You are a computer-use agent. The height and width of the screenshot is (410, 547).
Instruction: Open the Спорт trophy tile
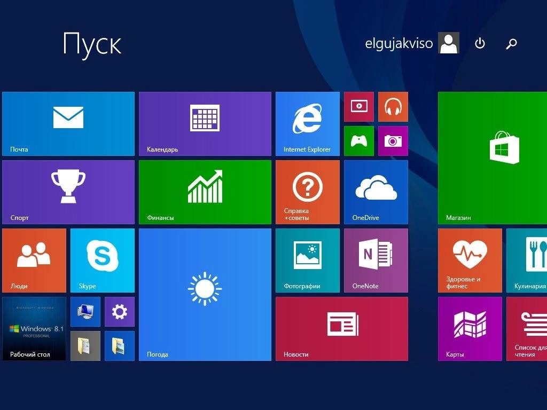pyautogui.click(x=68, y=192)
